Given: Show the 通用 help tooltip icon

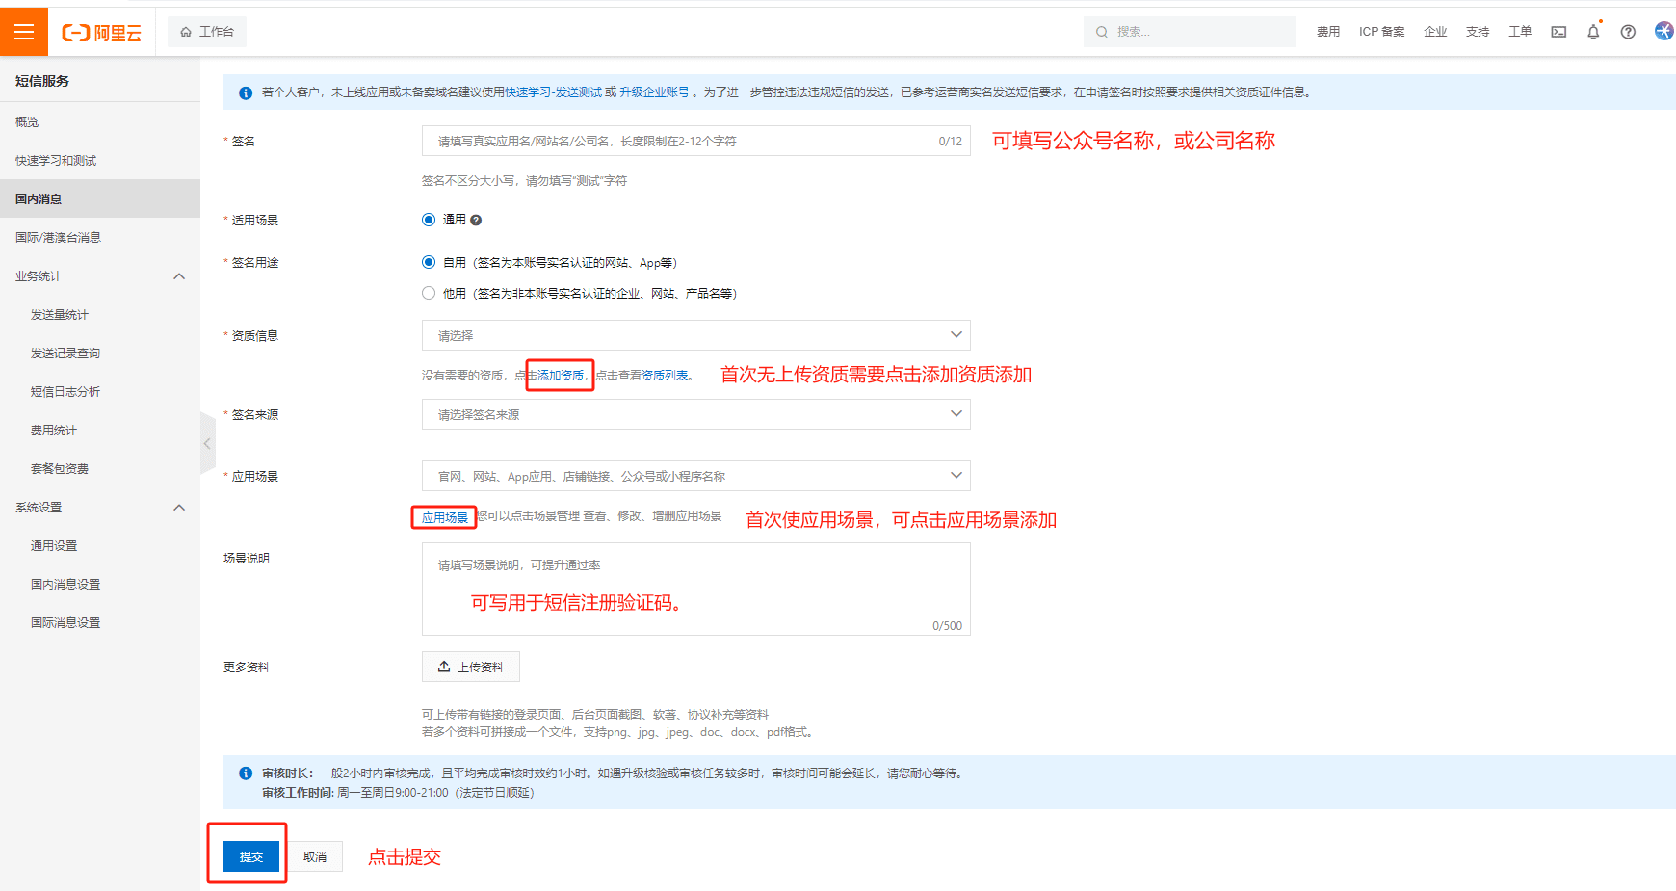Looking at the screenshot, I should click(x=476, y=221).
